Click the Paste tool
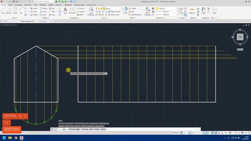The width and height of the screenshot is (251, 141). coord(203,11)
